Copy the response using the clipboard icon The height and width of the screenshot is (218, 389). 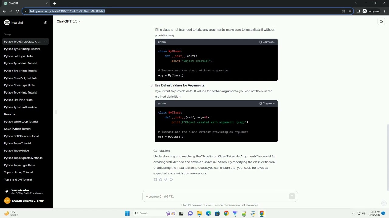point(155,180)
